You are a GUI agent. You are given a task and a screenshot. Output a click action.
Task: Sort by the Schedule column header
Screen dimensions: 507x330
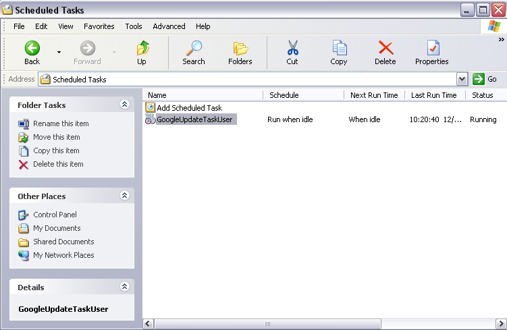click(304, 95)
